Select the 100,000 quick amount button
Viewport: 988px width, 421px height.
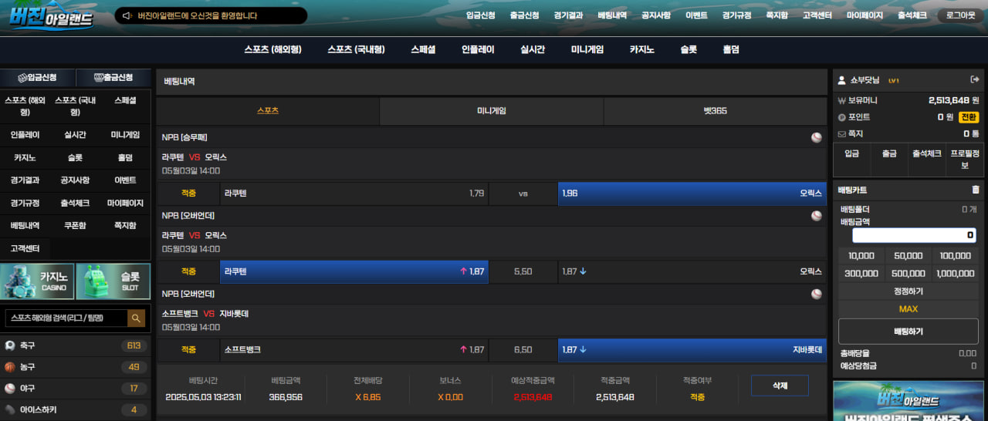pos(955,256)
